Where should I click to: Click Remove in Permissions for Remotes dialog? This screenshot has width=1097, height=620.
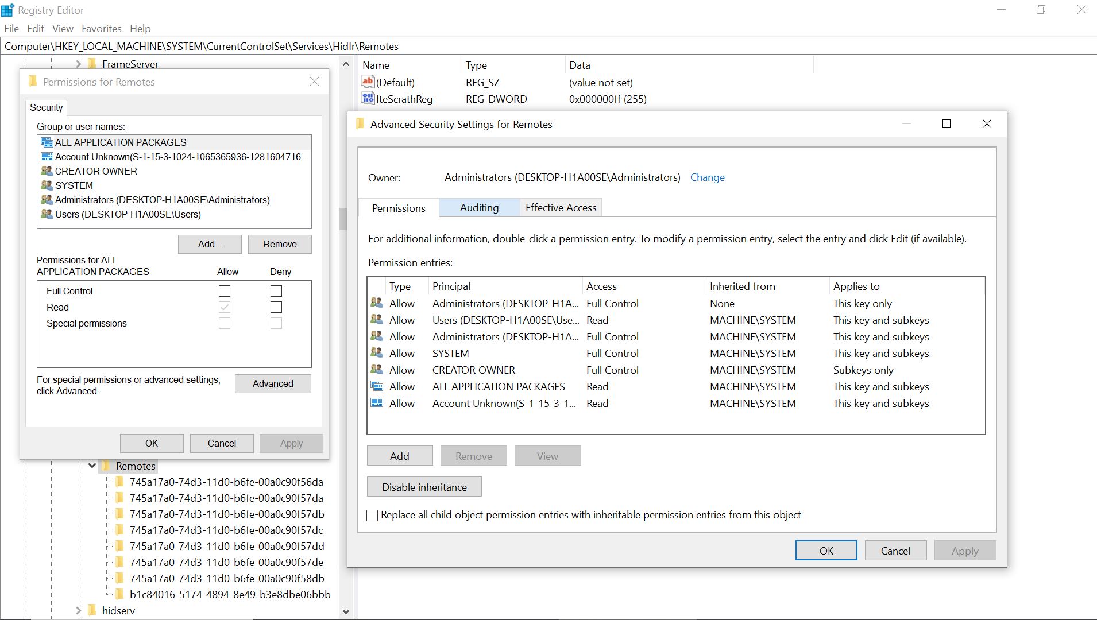280,244
